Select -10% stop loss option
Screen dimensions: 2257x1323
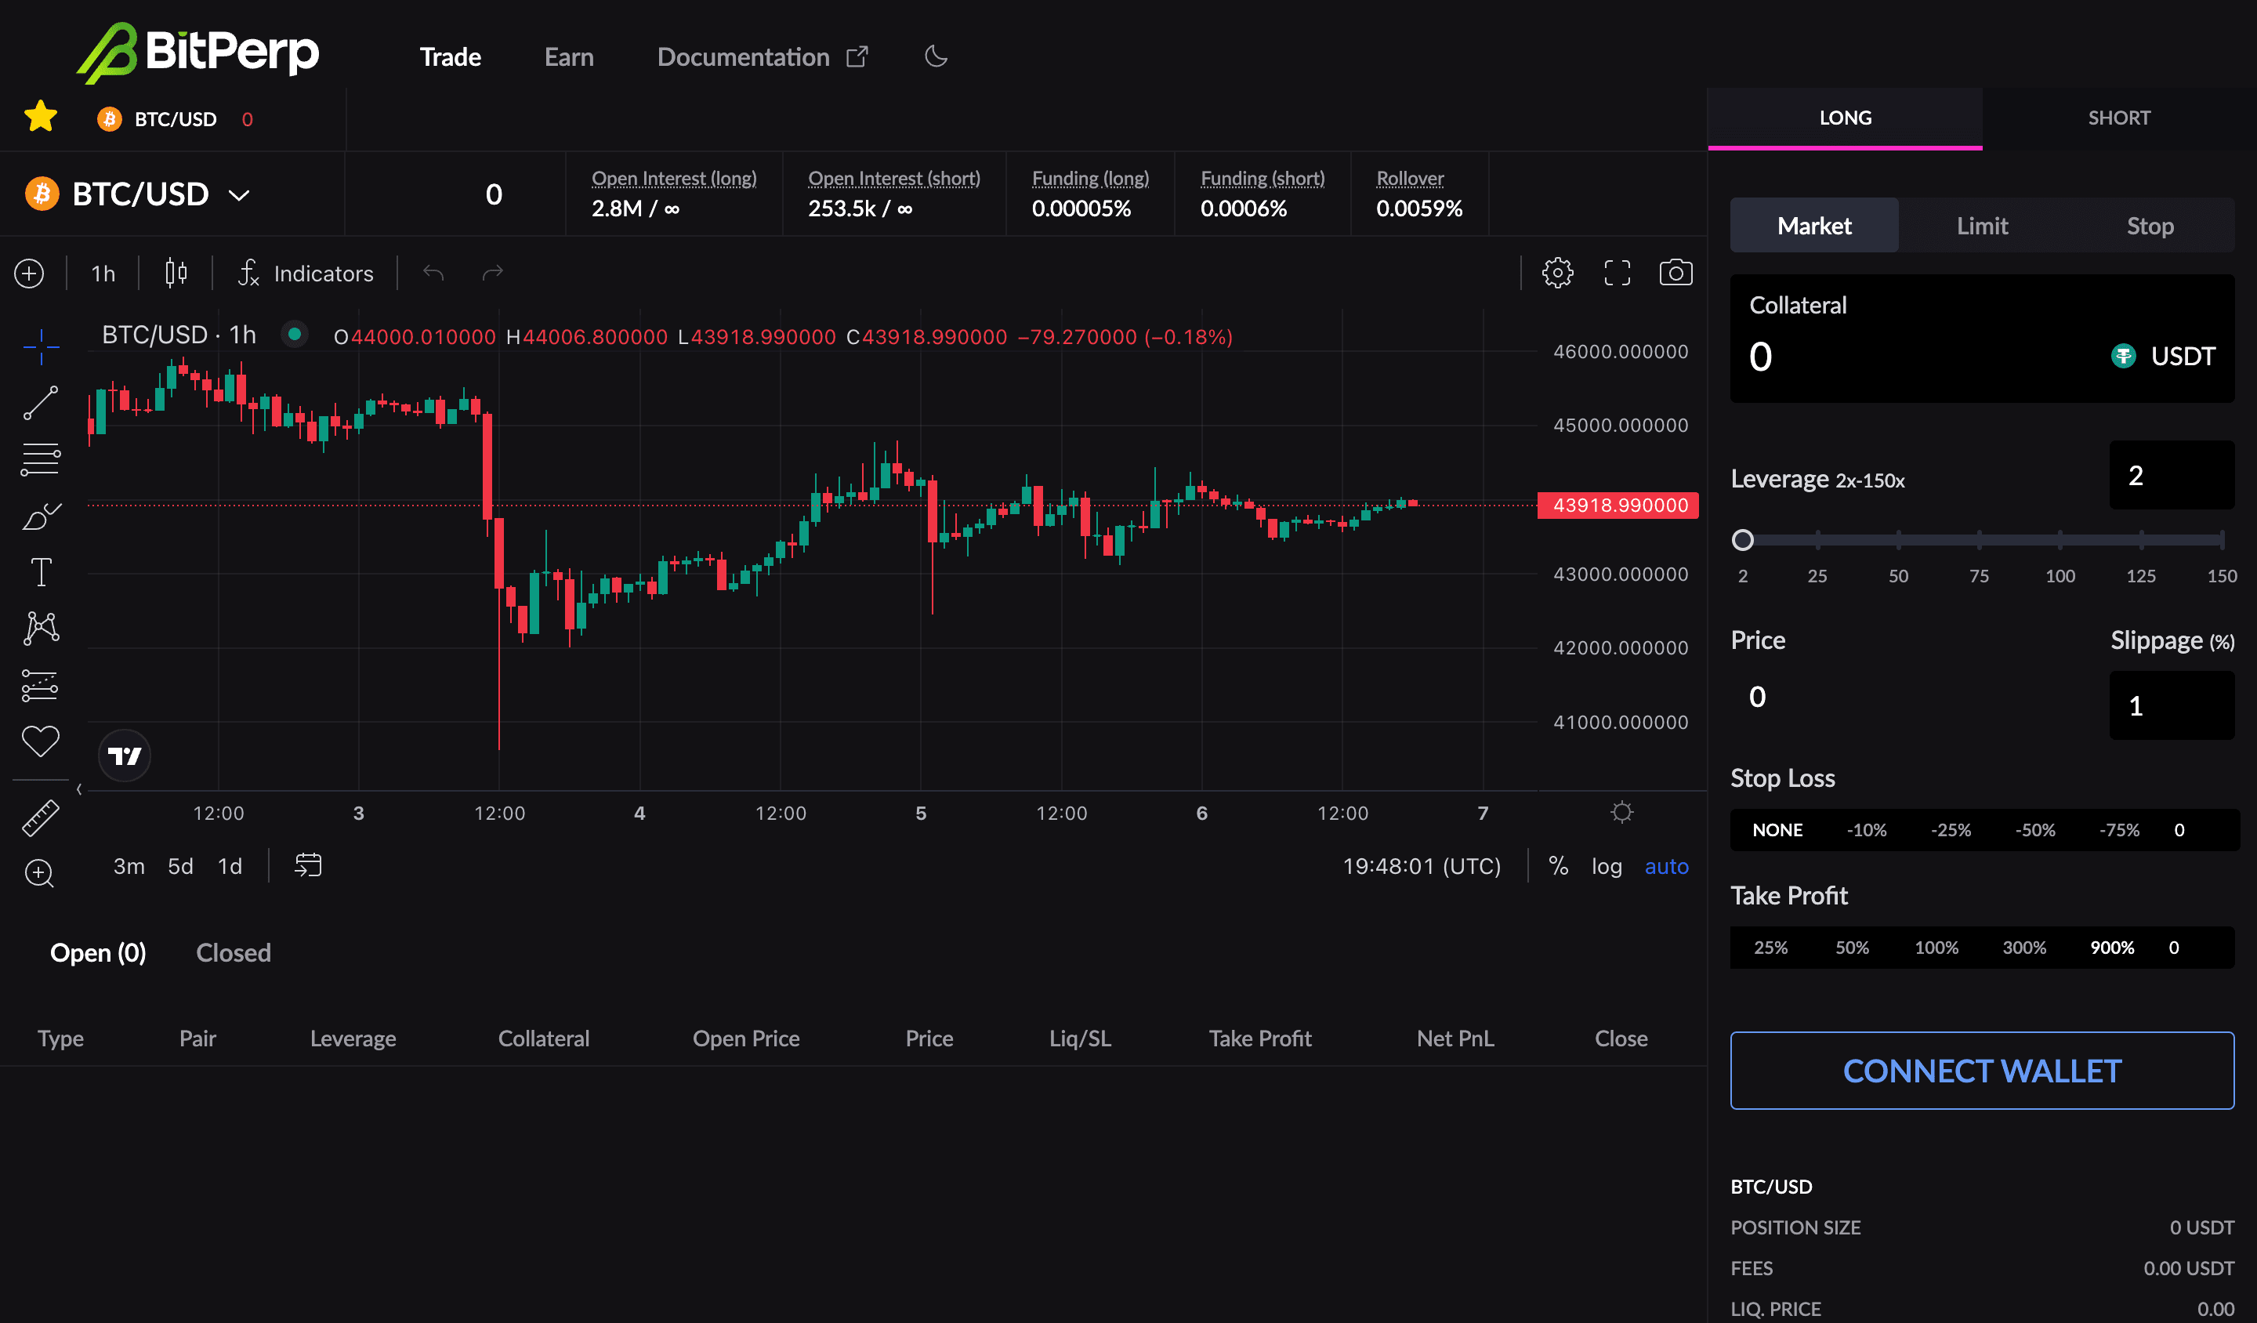[x=1867, y=829]
